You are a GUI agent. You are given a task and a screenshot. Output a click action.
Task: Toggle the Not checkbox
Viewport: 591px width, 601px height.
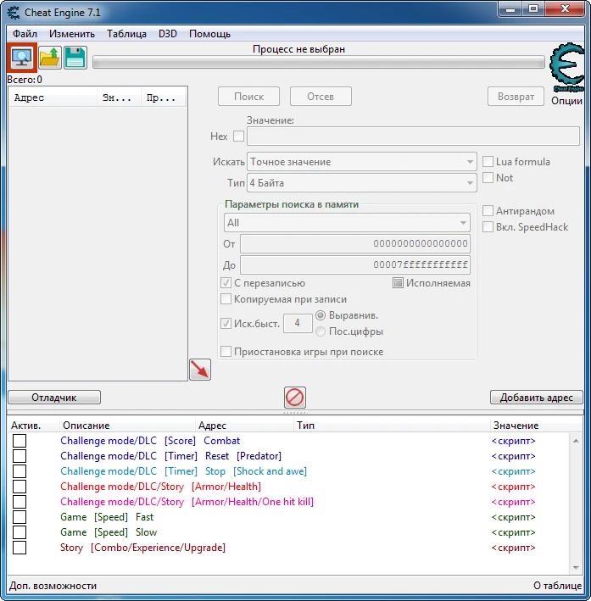click(488, 178)
